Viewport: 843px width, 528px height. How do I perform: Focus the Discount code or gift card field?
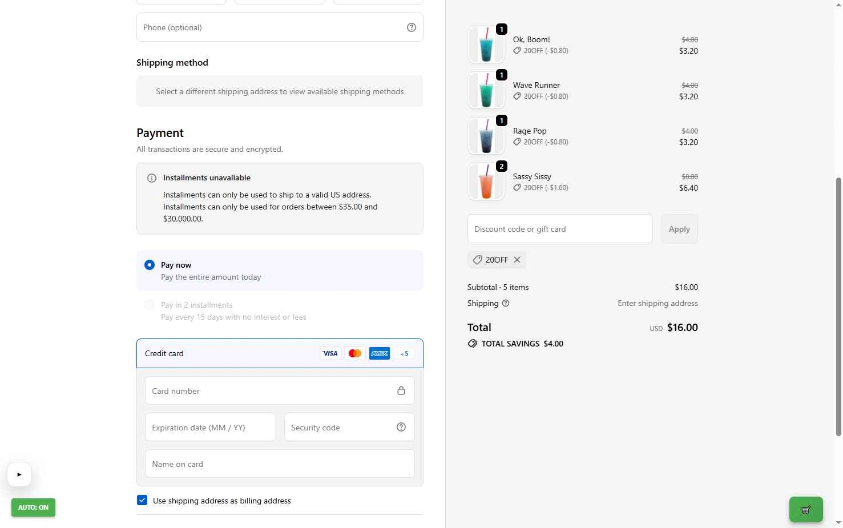click(560, 229)
